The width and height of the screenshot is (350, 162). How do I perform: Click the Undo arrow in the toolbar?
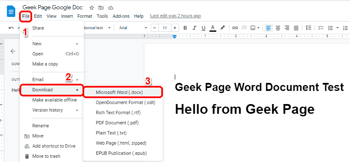point(11,28)
